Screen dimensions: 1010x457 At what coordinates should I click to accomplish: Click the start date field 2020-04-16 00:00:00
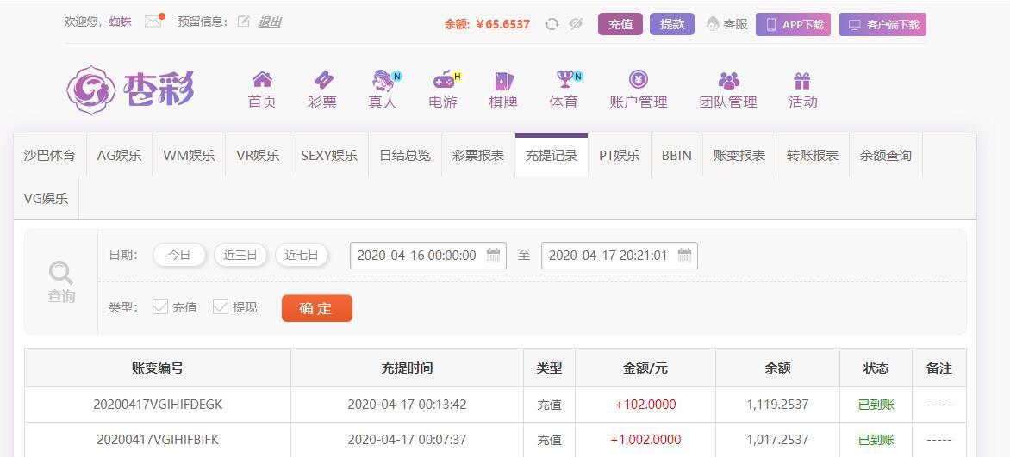pos(427,256)
